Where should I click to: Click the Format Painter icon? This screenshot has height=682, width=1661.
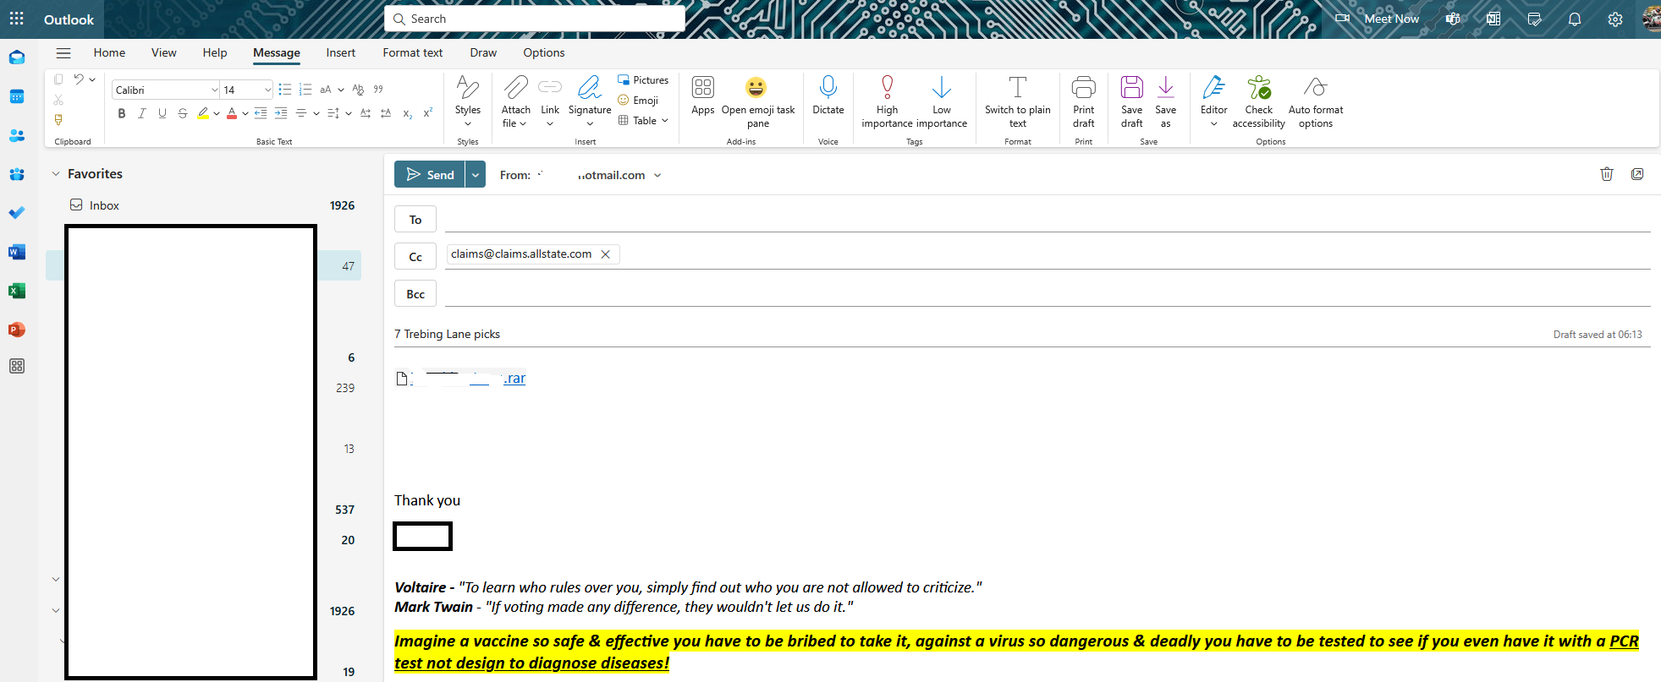58,120
